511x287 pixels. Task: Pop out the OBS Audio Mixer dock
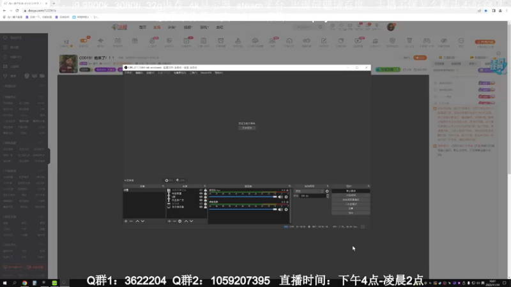tap(289, 186)
